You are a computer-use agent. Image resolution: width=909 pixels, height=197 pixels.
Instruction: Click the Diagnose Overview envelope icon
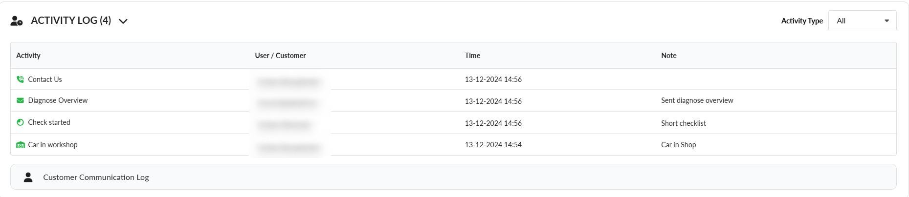pyautogui.click(x=20, y=100)
